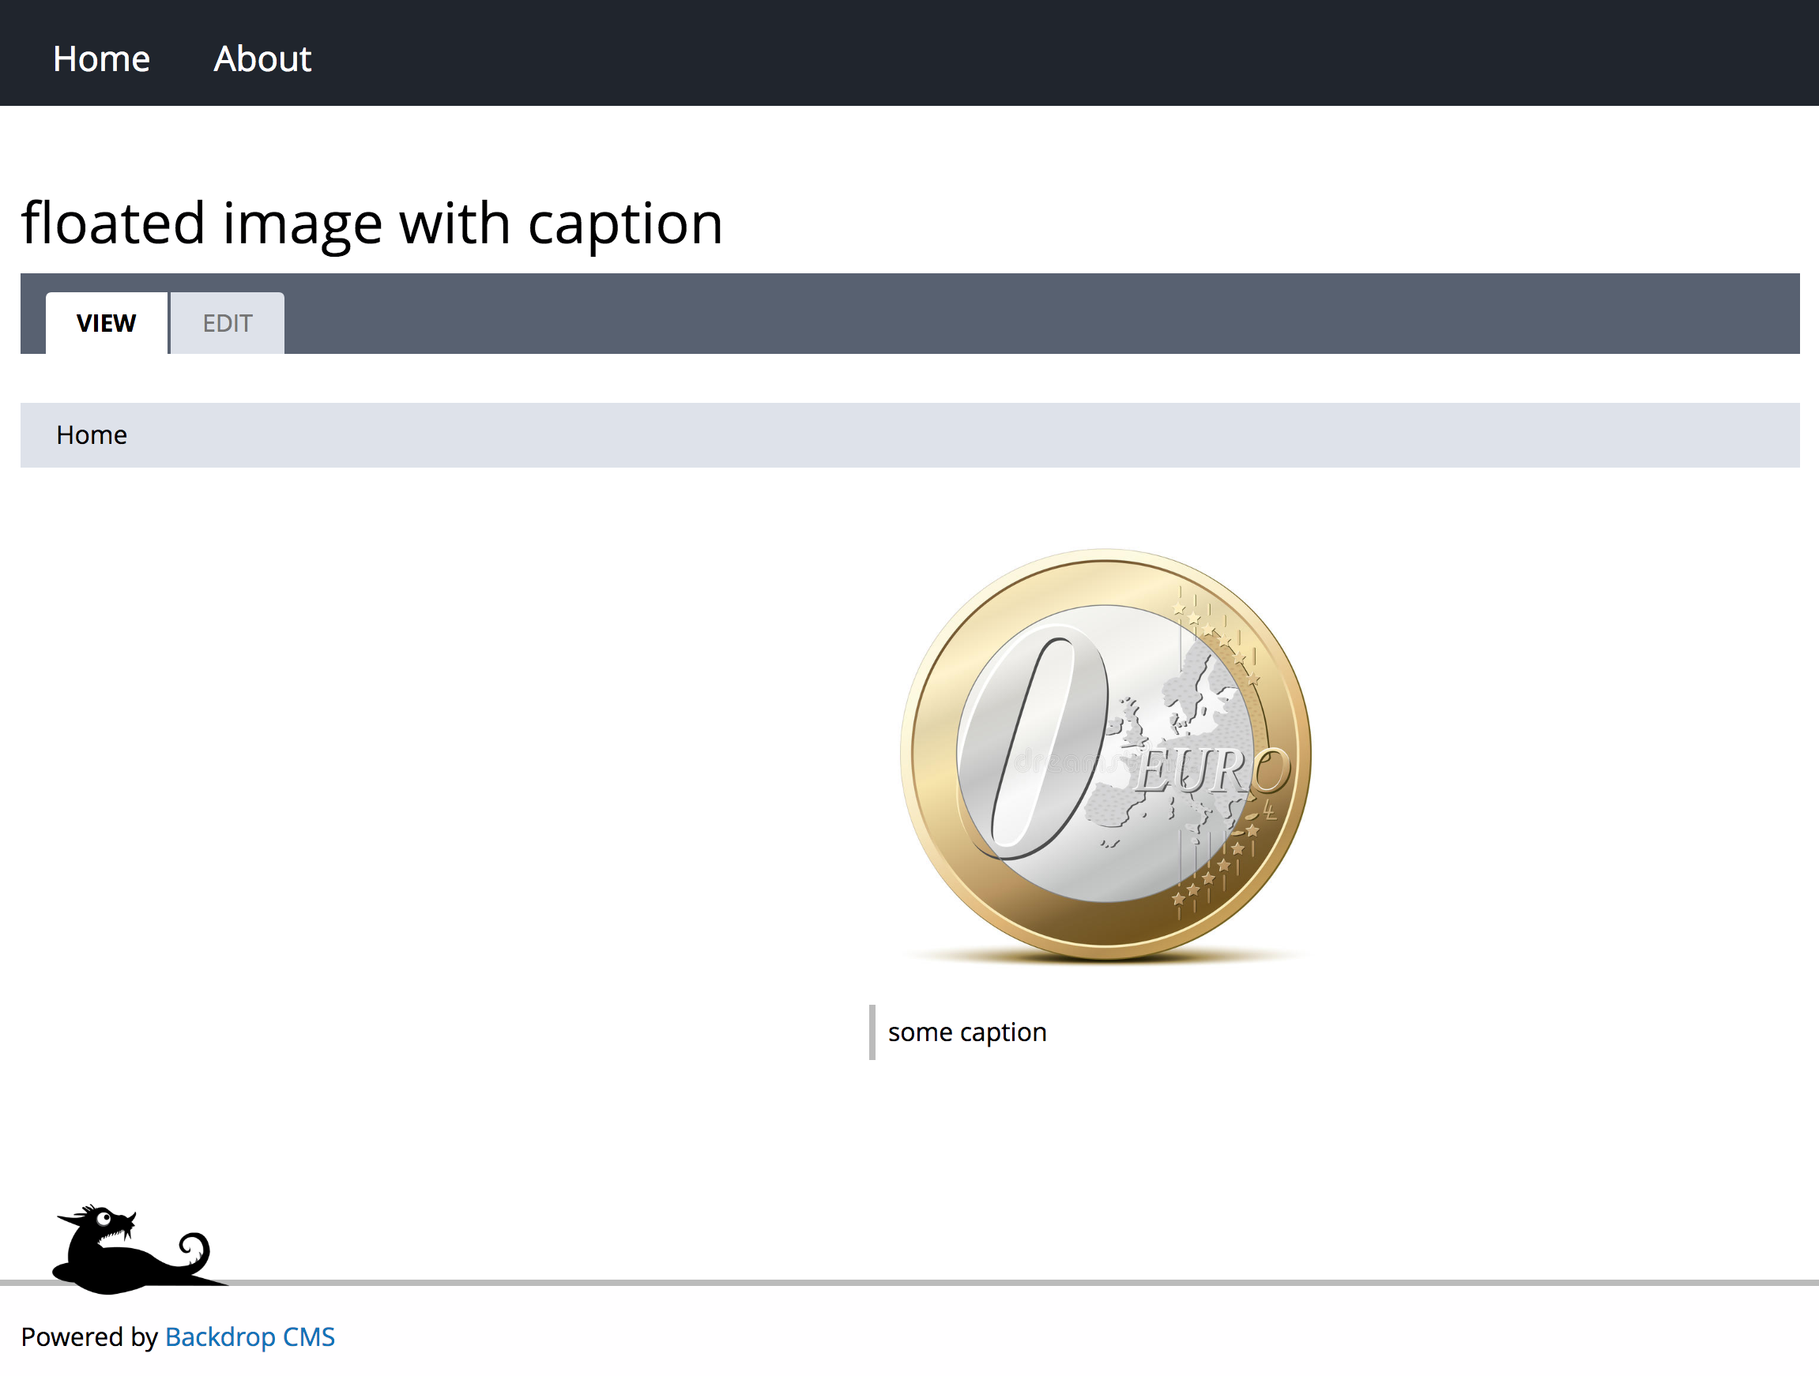Open the About page from navigation
This screenshot has width=1819, height=1376.
(262, 59)
